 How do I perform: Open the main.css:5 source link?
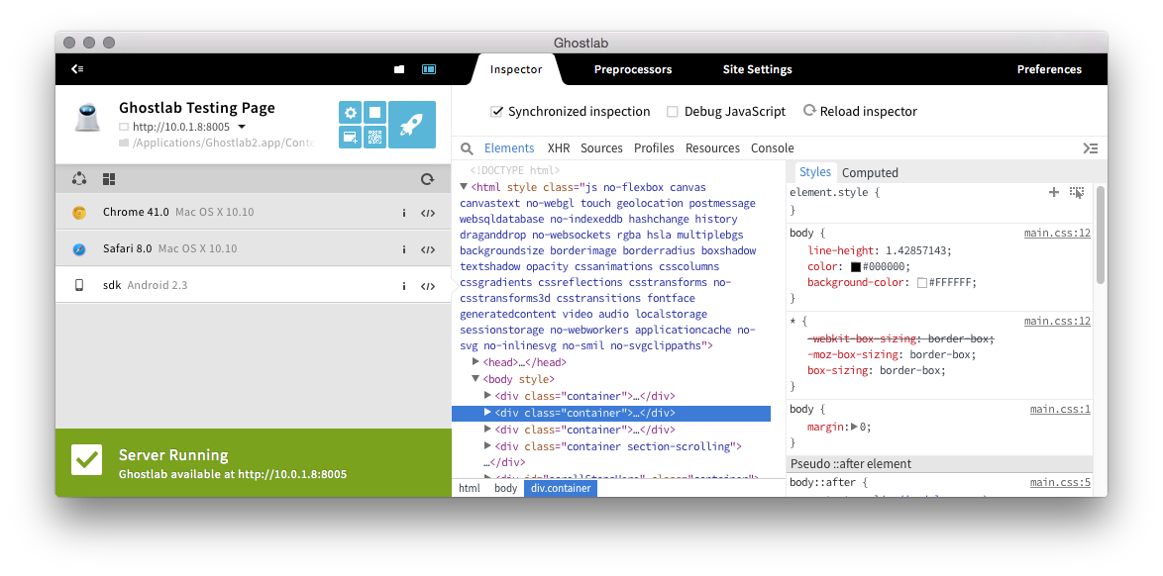(x=1060, y=483)
